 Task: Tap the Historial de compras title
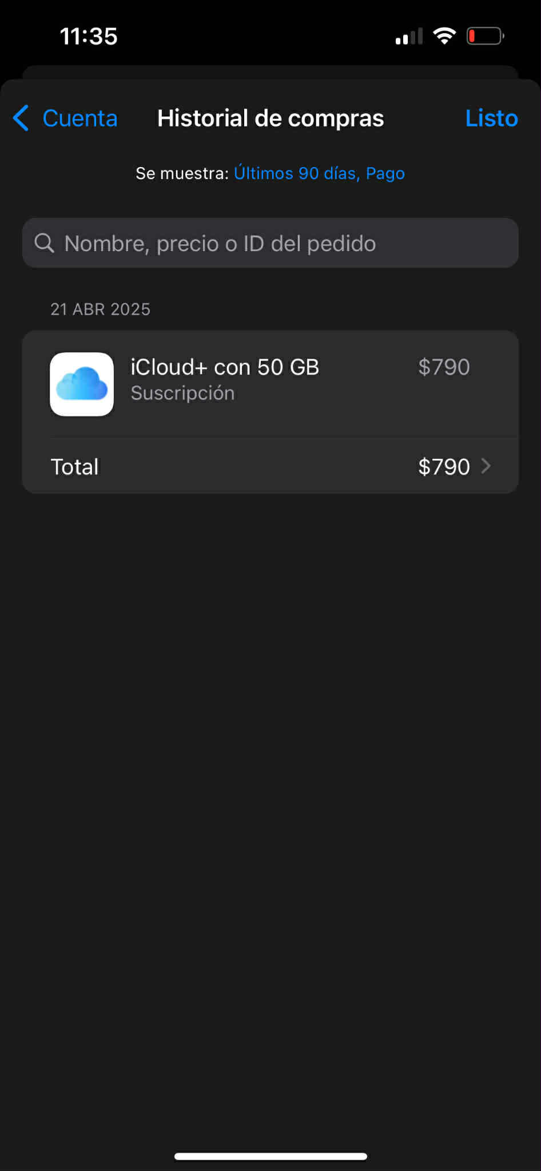point(270,118)
